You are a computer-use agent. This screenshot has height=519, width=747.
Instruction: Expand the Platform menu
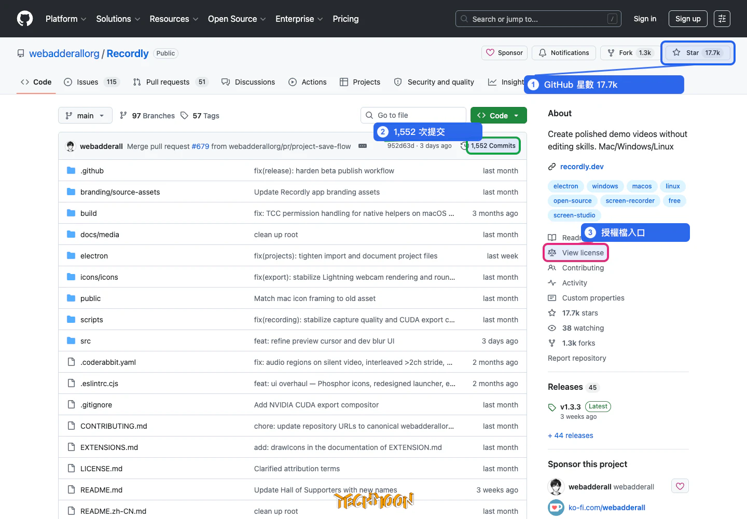(66, 19)
